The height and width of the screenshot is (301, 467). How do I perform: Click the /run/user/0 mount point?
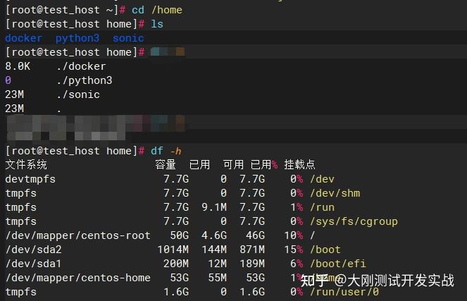click(344, 292)
